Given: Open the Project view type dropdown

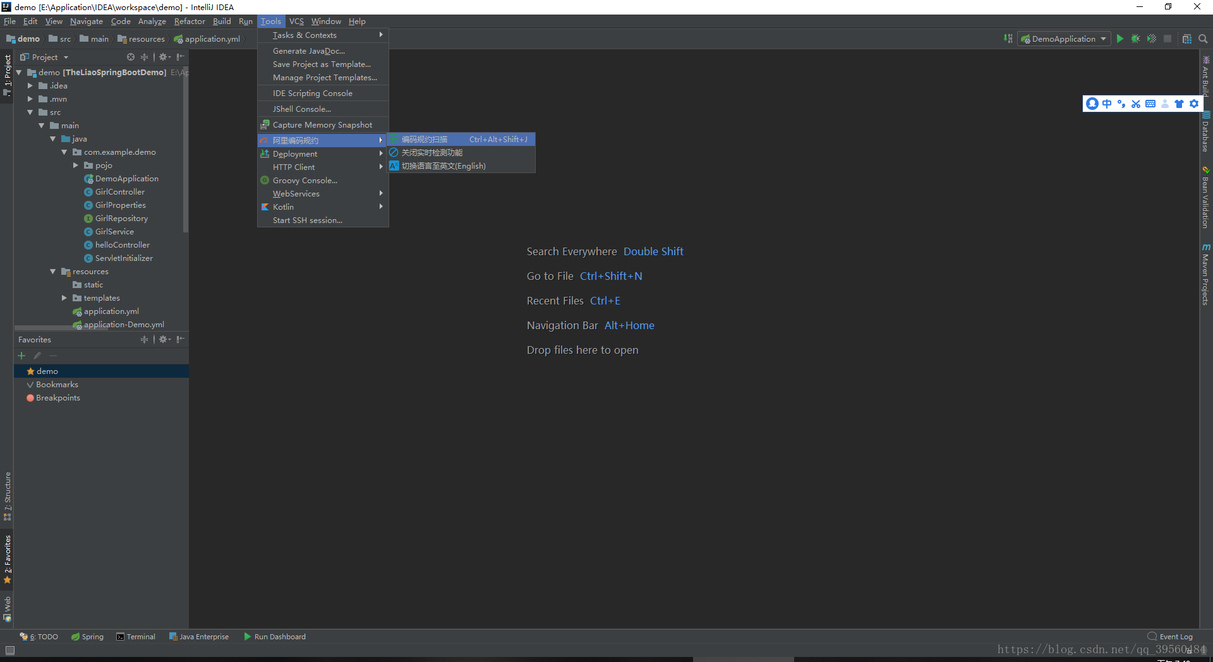Looking at the screenshot, I should pos(44,57).
